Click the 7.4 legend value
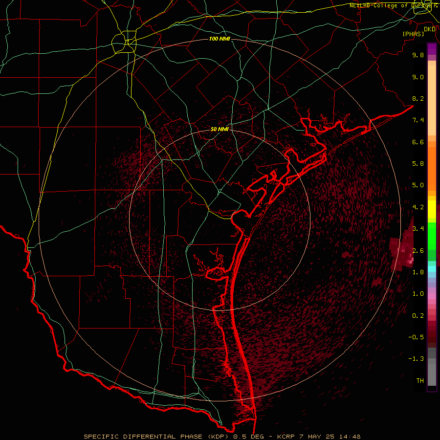 418,120
